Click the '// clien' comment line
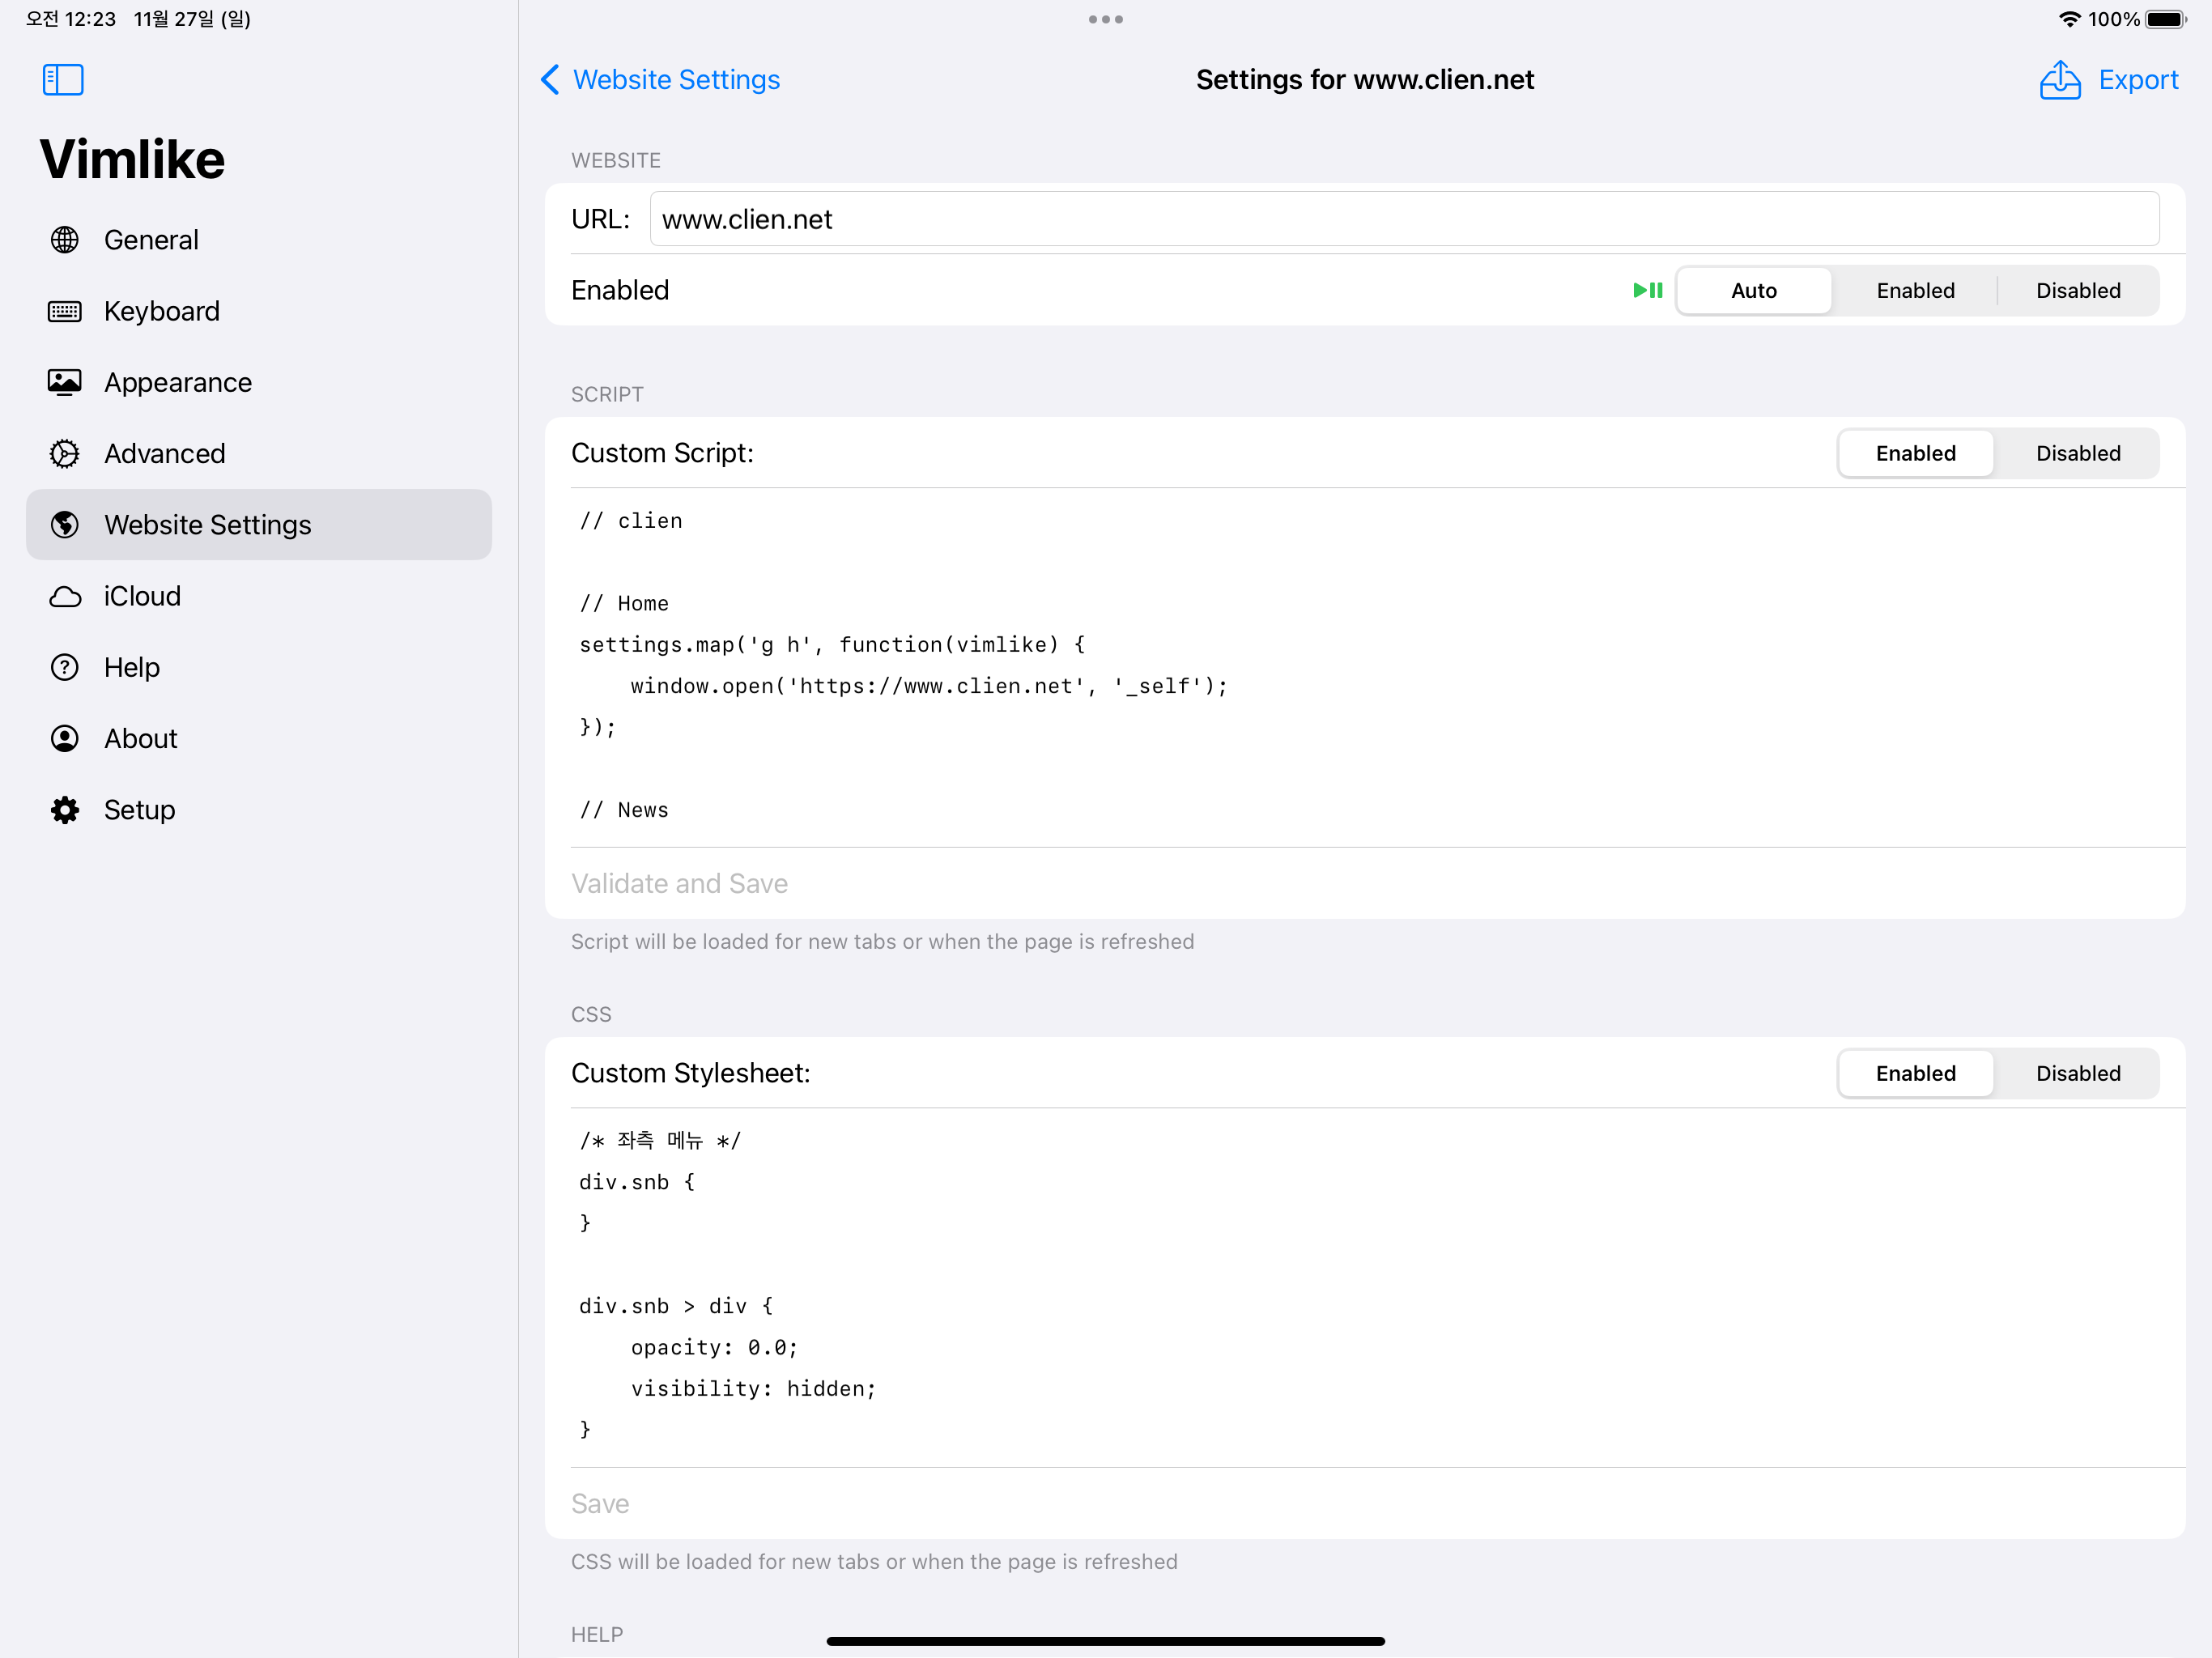The image size is (2212, 1658). tap(631, 520)
